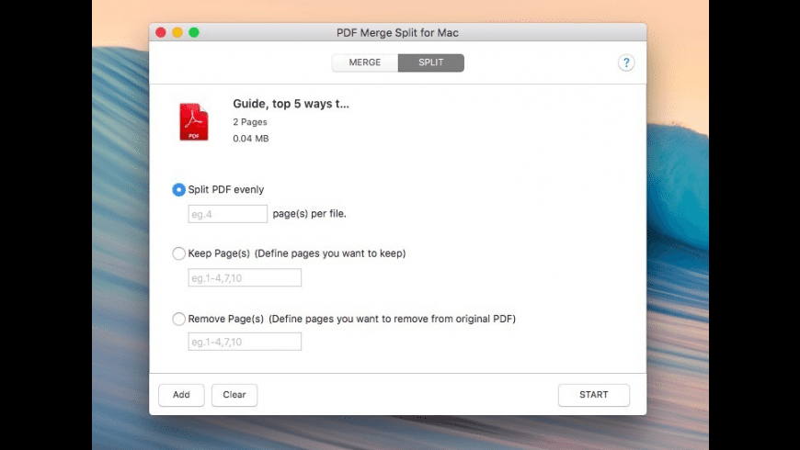Click the '0.04 MB' file size text

tap(250, 138)
